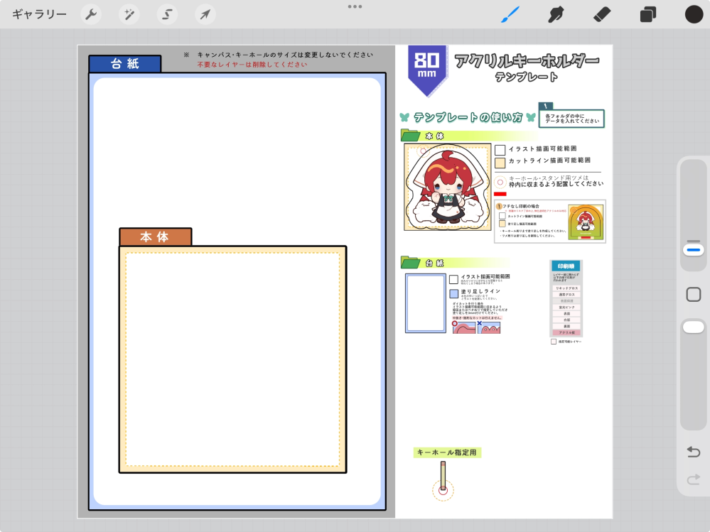Click the green folder icon beside 本体
This screenshot has width=710, height=532.
click(x=411, y=135)
